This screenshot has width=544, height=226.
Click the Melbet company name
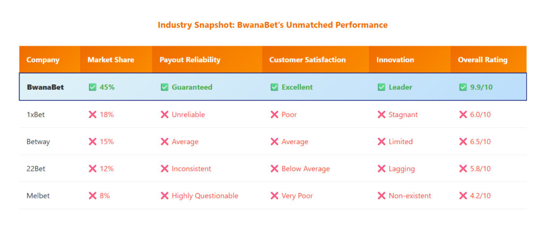pos(38,196)
